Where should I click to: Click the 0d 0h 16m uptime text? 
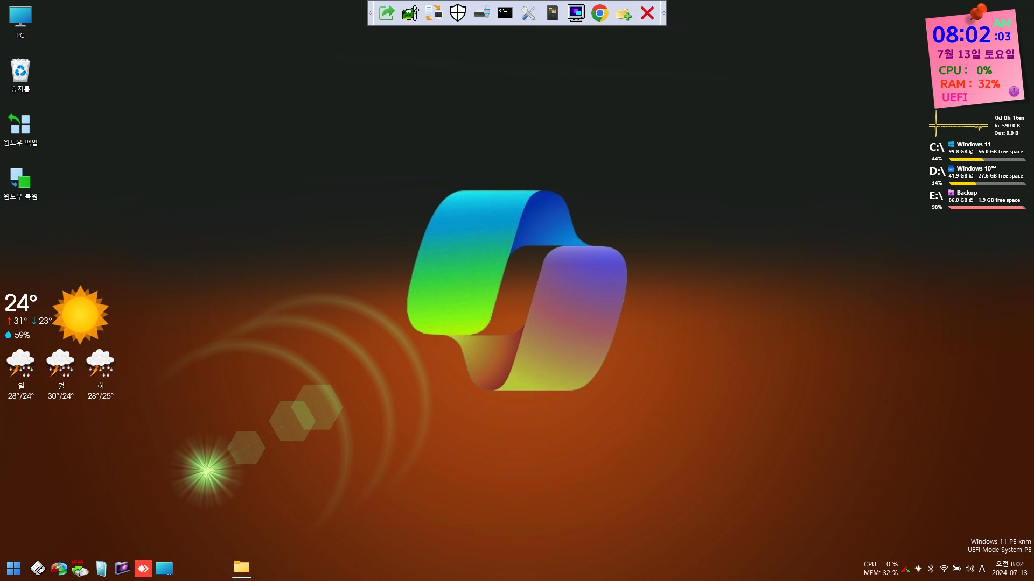tap(1009, 118)
